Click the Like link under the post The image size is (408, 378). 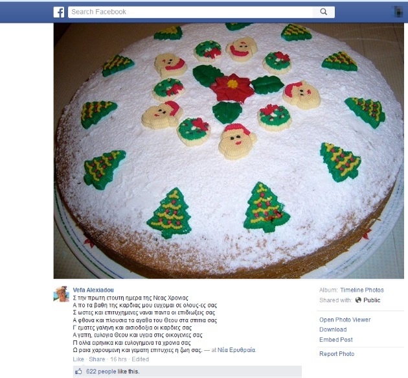point(78,359)
